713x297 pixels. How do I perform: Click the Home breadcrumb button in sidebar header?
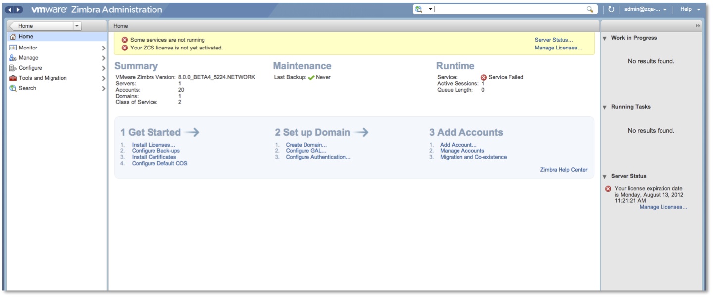42,26
